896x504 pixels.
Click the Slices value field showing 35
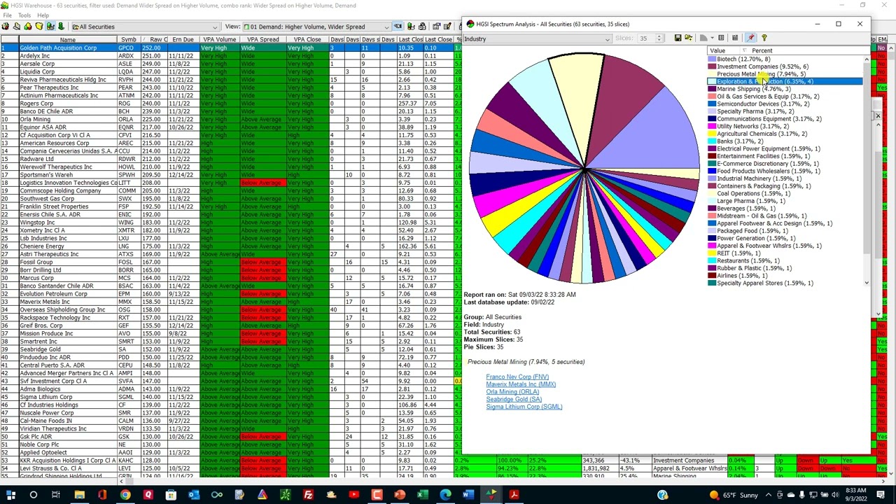(x=645, y=38)
